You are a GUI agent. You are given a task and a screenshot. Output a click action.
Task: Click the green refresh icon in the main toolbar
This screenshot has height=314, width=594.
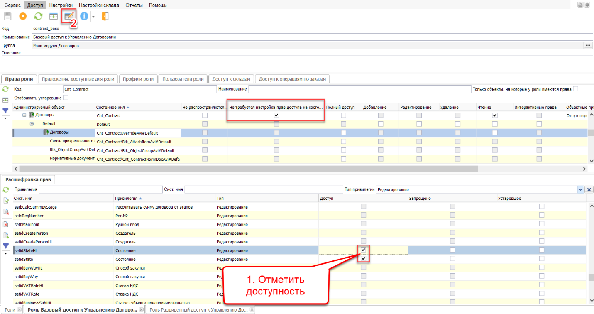(x=38, y=16)
